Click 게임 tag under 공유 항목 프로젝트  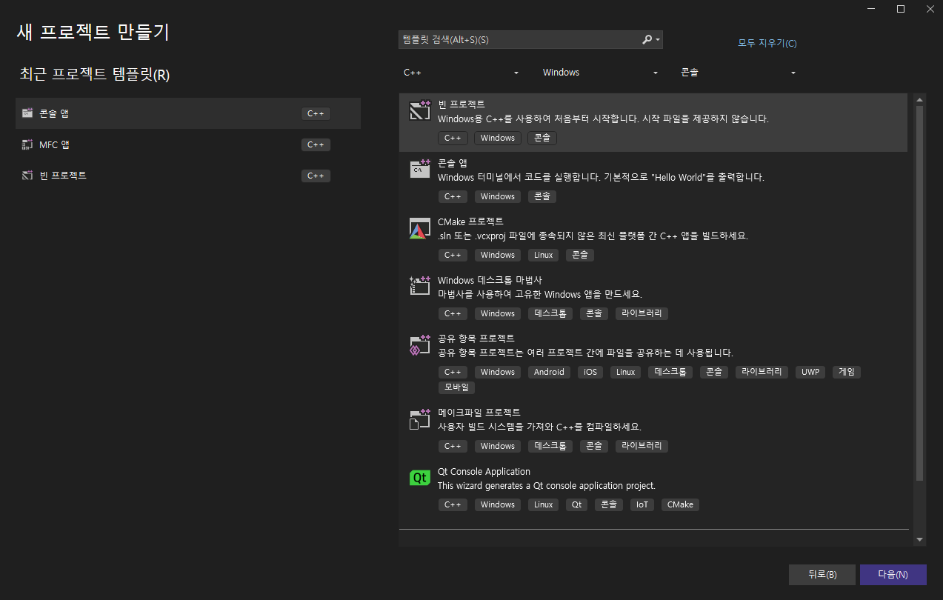pyautogui.click(x=847, y=372)
